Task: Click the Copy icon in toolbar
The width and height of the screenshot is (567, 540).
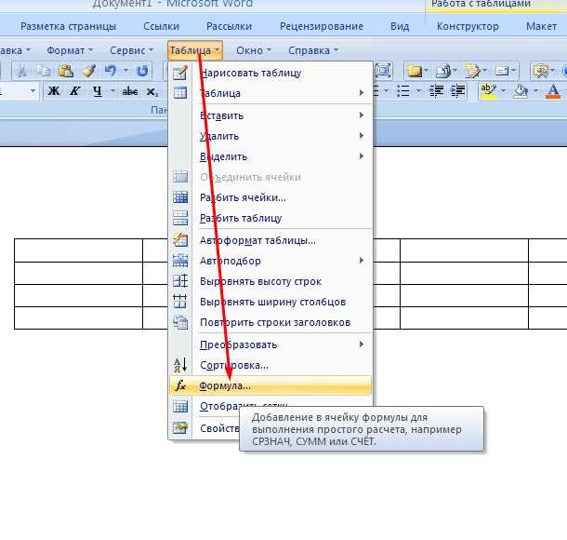Action: tap(44, 71)
